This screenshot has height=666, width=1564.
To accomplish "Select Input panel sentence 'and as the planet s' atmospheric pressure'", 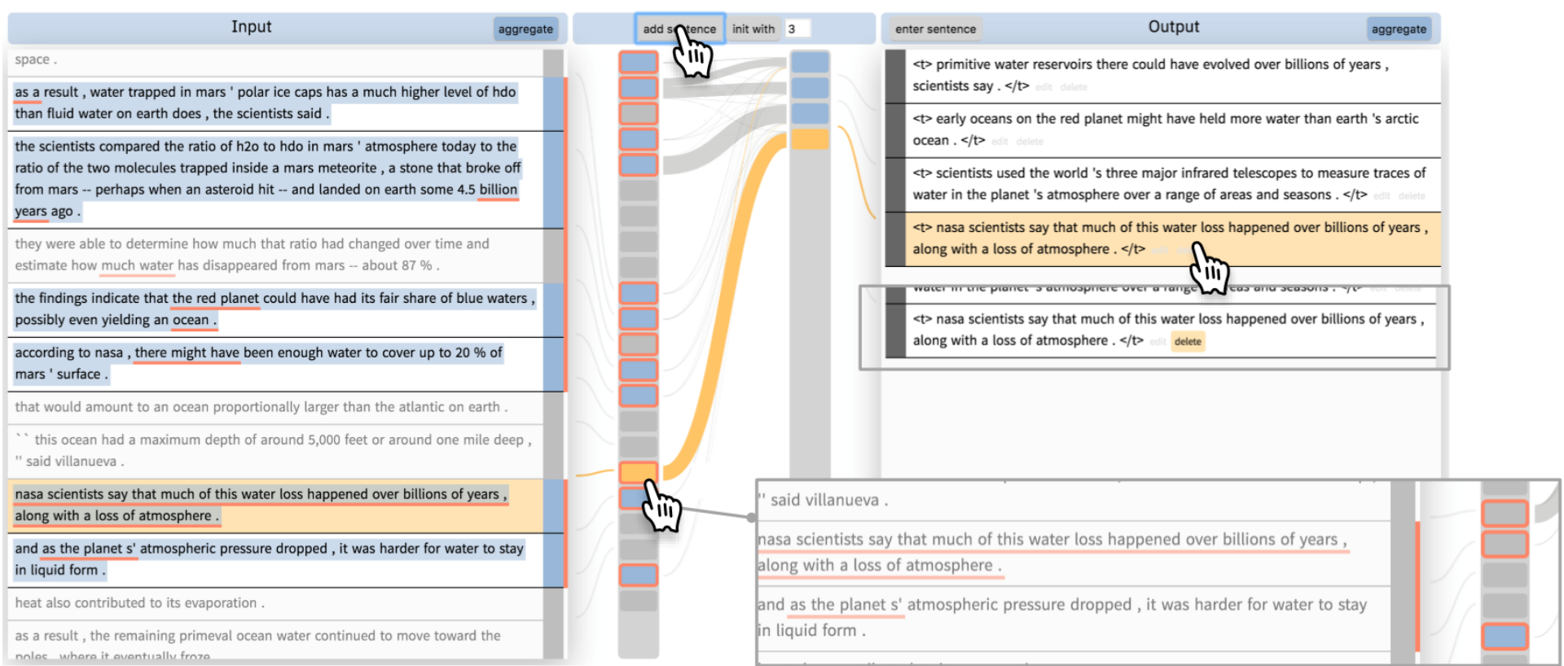I will [x=276, y=559].
